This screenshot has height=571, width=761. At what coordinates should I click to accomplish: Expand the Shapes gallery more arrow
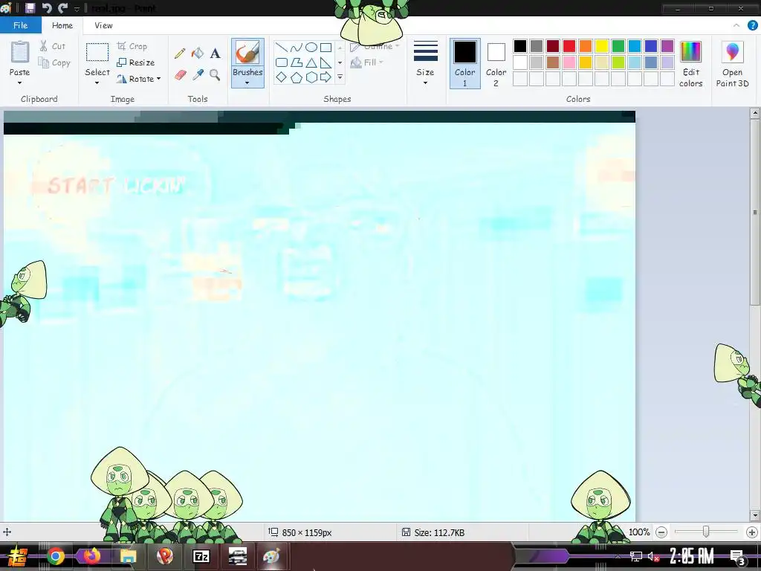point(340,77)
